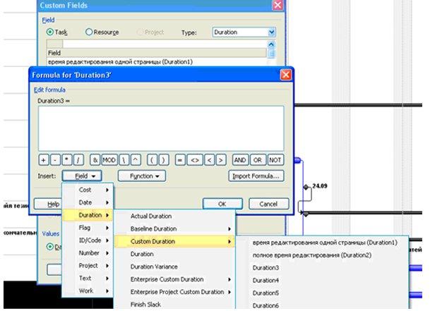Click OK in the Formula dialog
The width and height of the screenshot is (430, 311).
point(222,204)
